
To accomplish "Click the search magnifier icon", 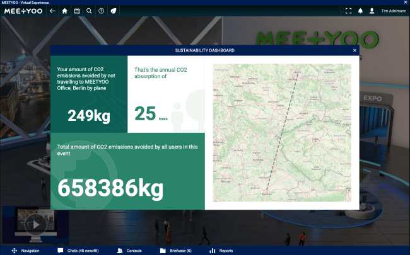I will point(89,11).
